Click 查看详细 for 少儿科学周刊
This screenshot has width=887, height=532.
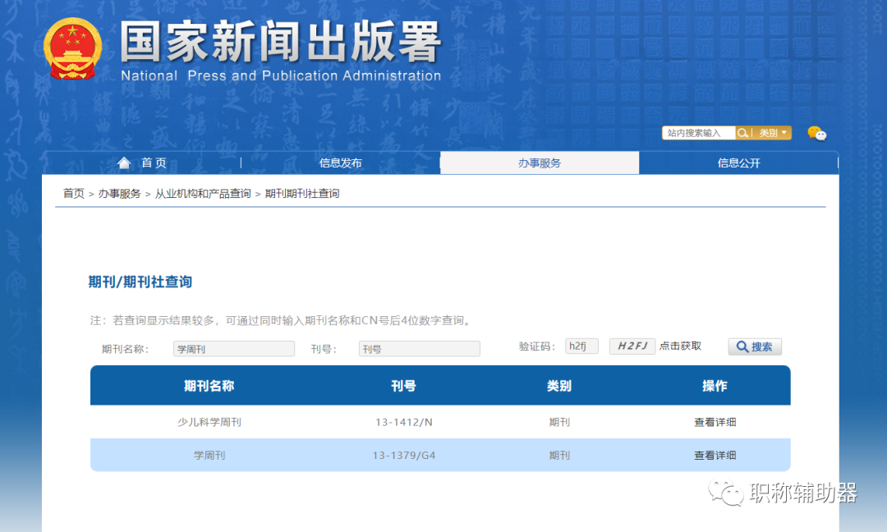(x=715, y=421)
